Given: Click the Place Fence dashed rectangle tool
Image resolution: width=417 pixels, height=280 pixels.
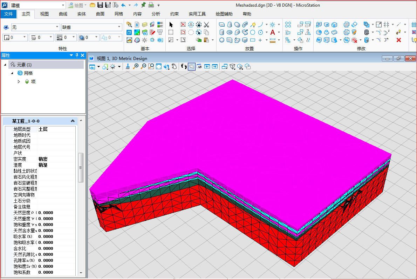Looking at the screenshot, I should (x=171, y=32).
